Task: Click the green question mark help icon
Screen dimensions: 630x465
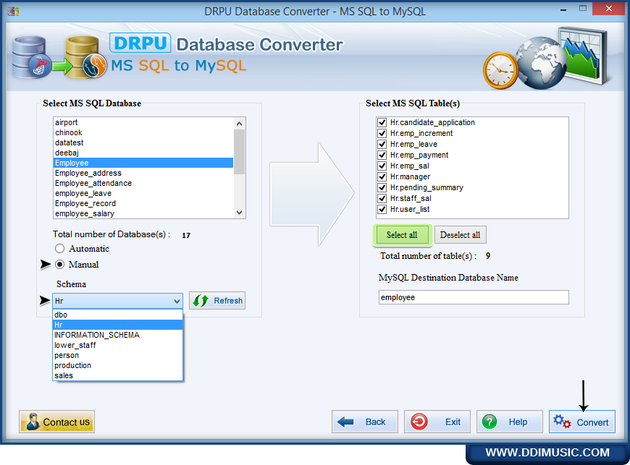Action: point(490,422)
